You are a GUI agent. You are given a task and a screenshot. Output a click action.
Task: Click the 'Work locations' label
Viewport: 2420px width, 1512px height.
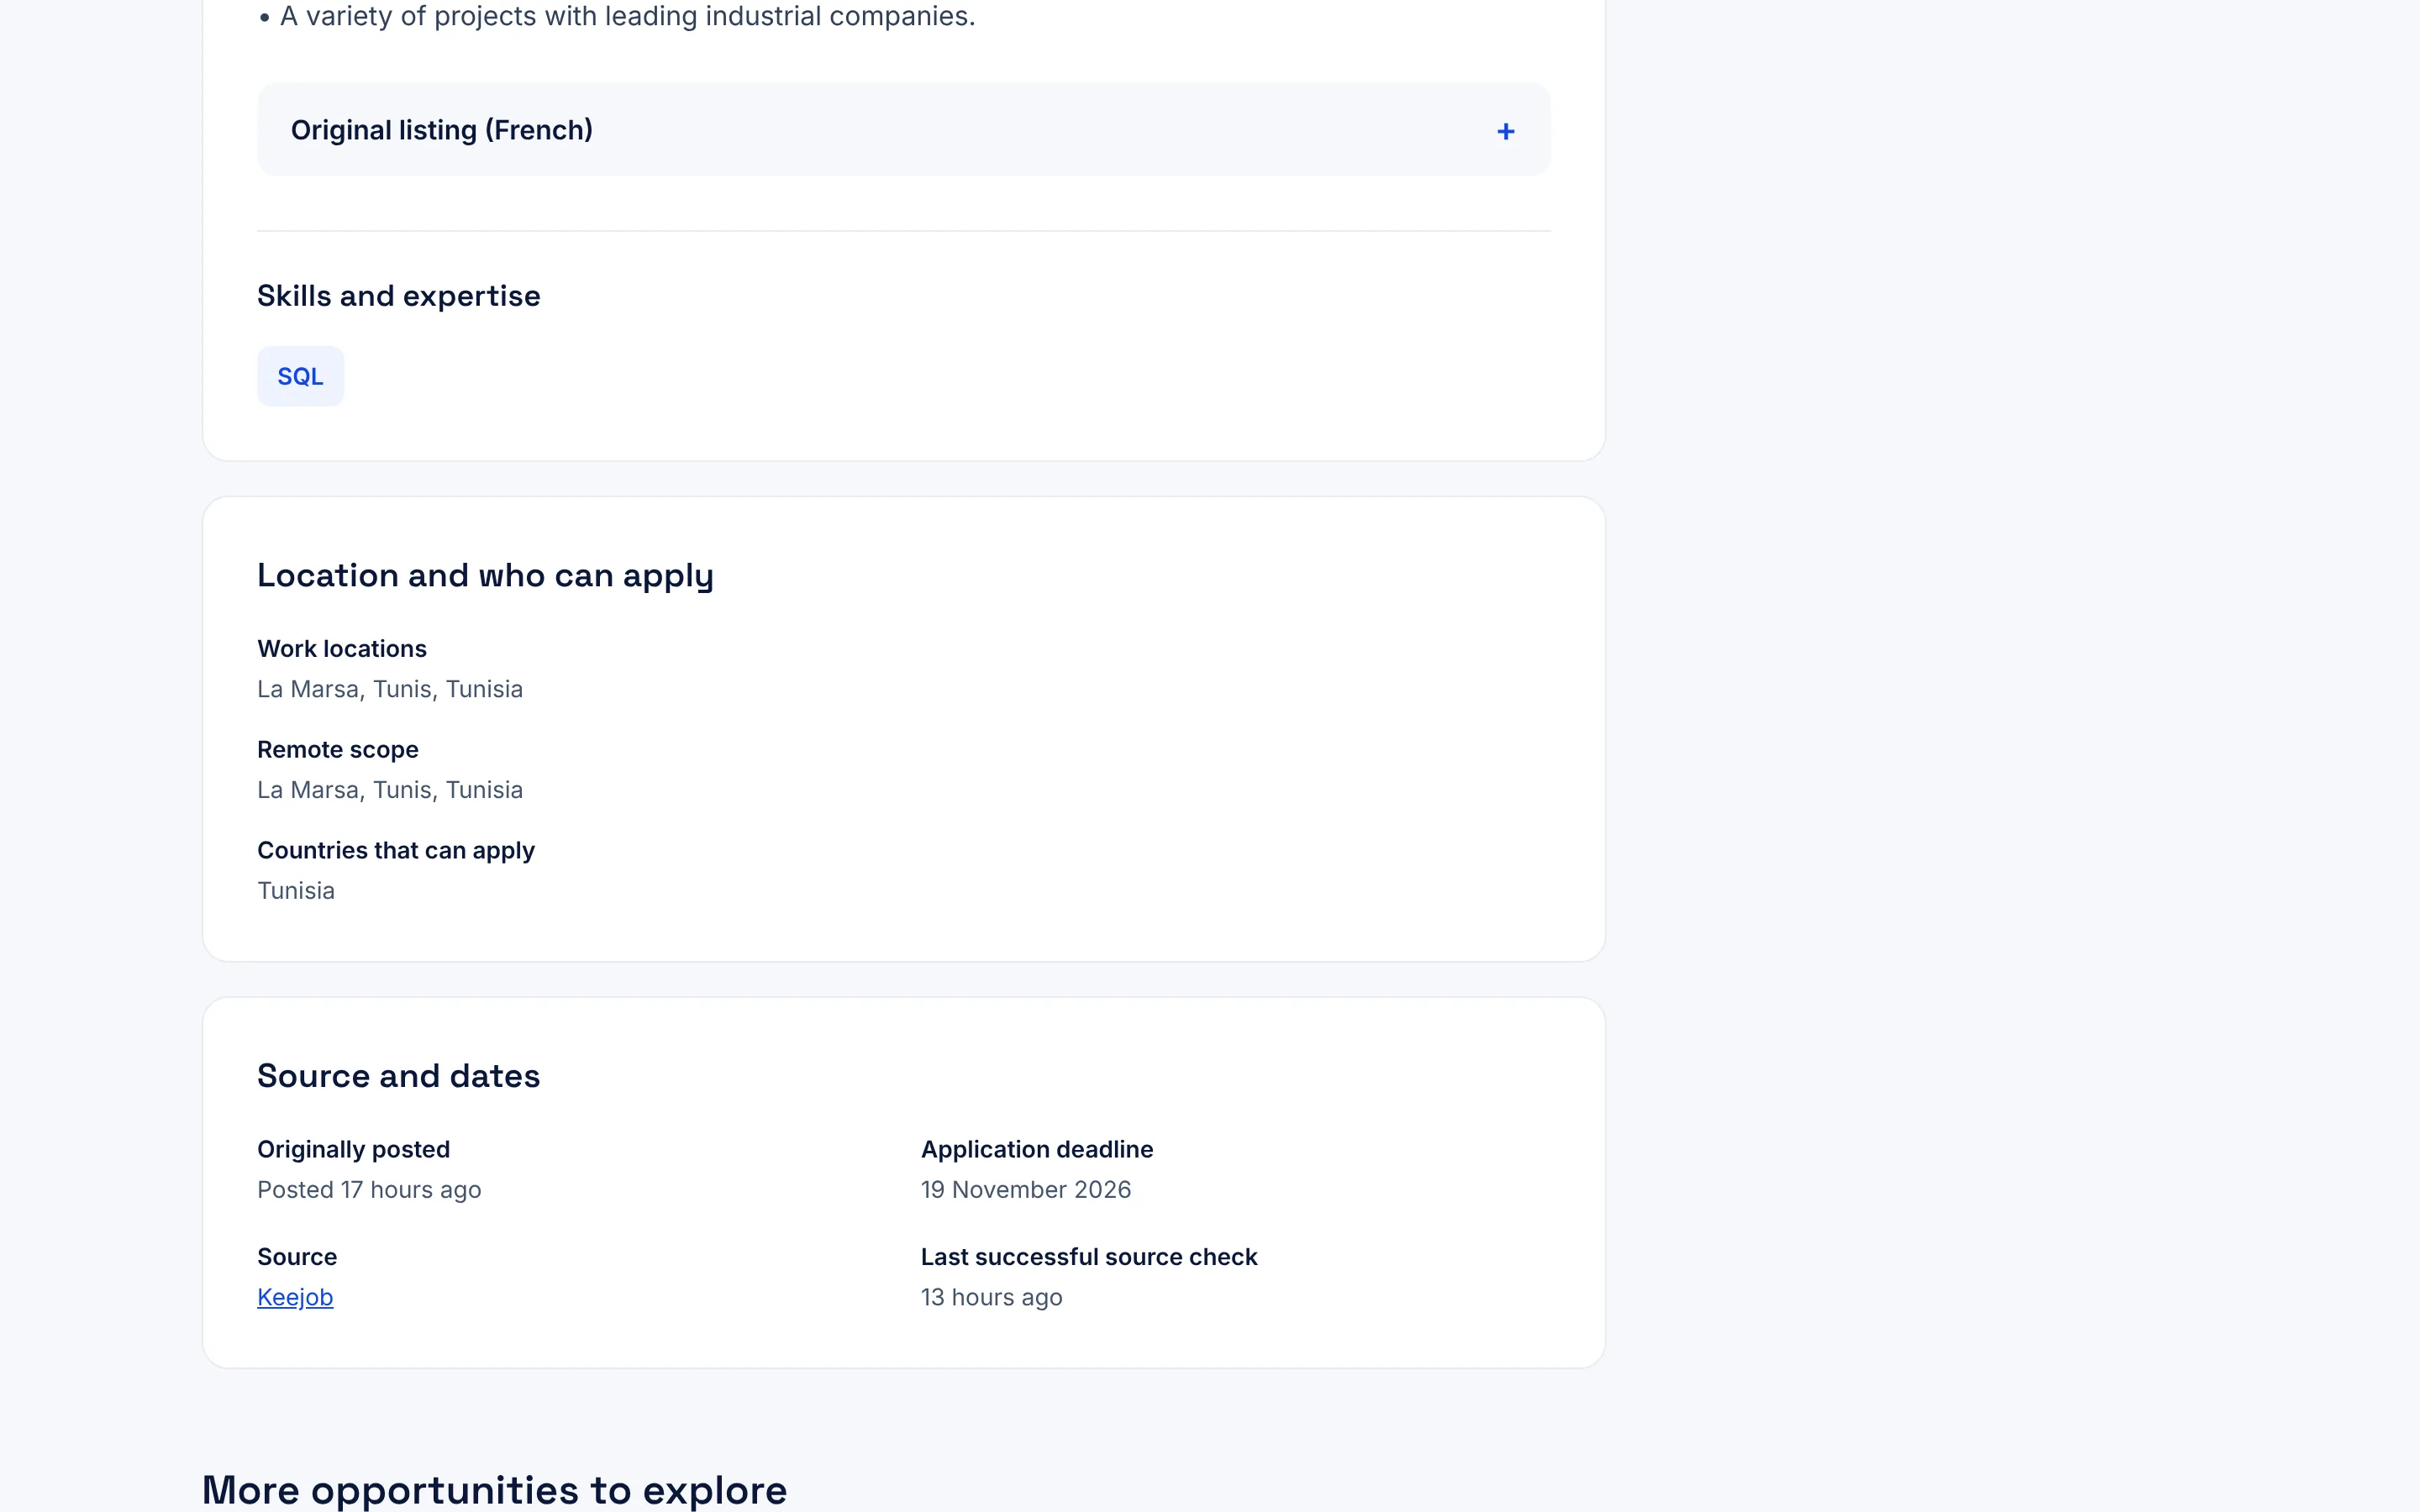[x=342, y=649]
